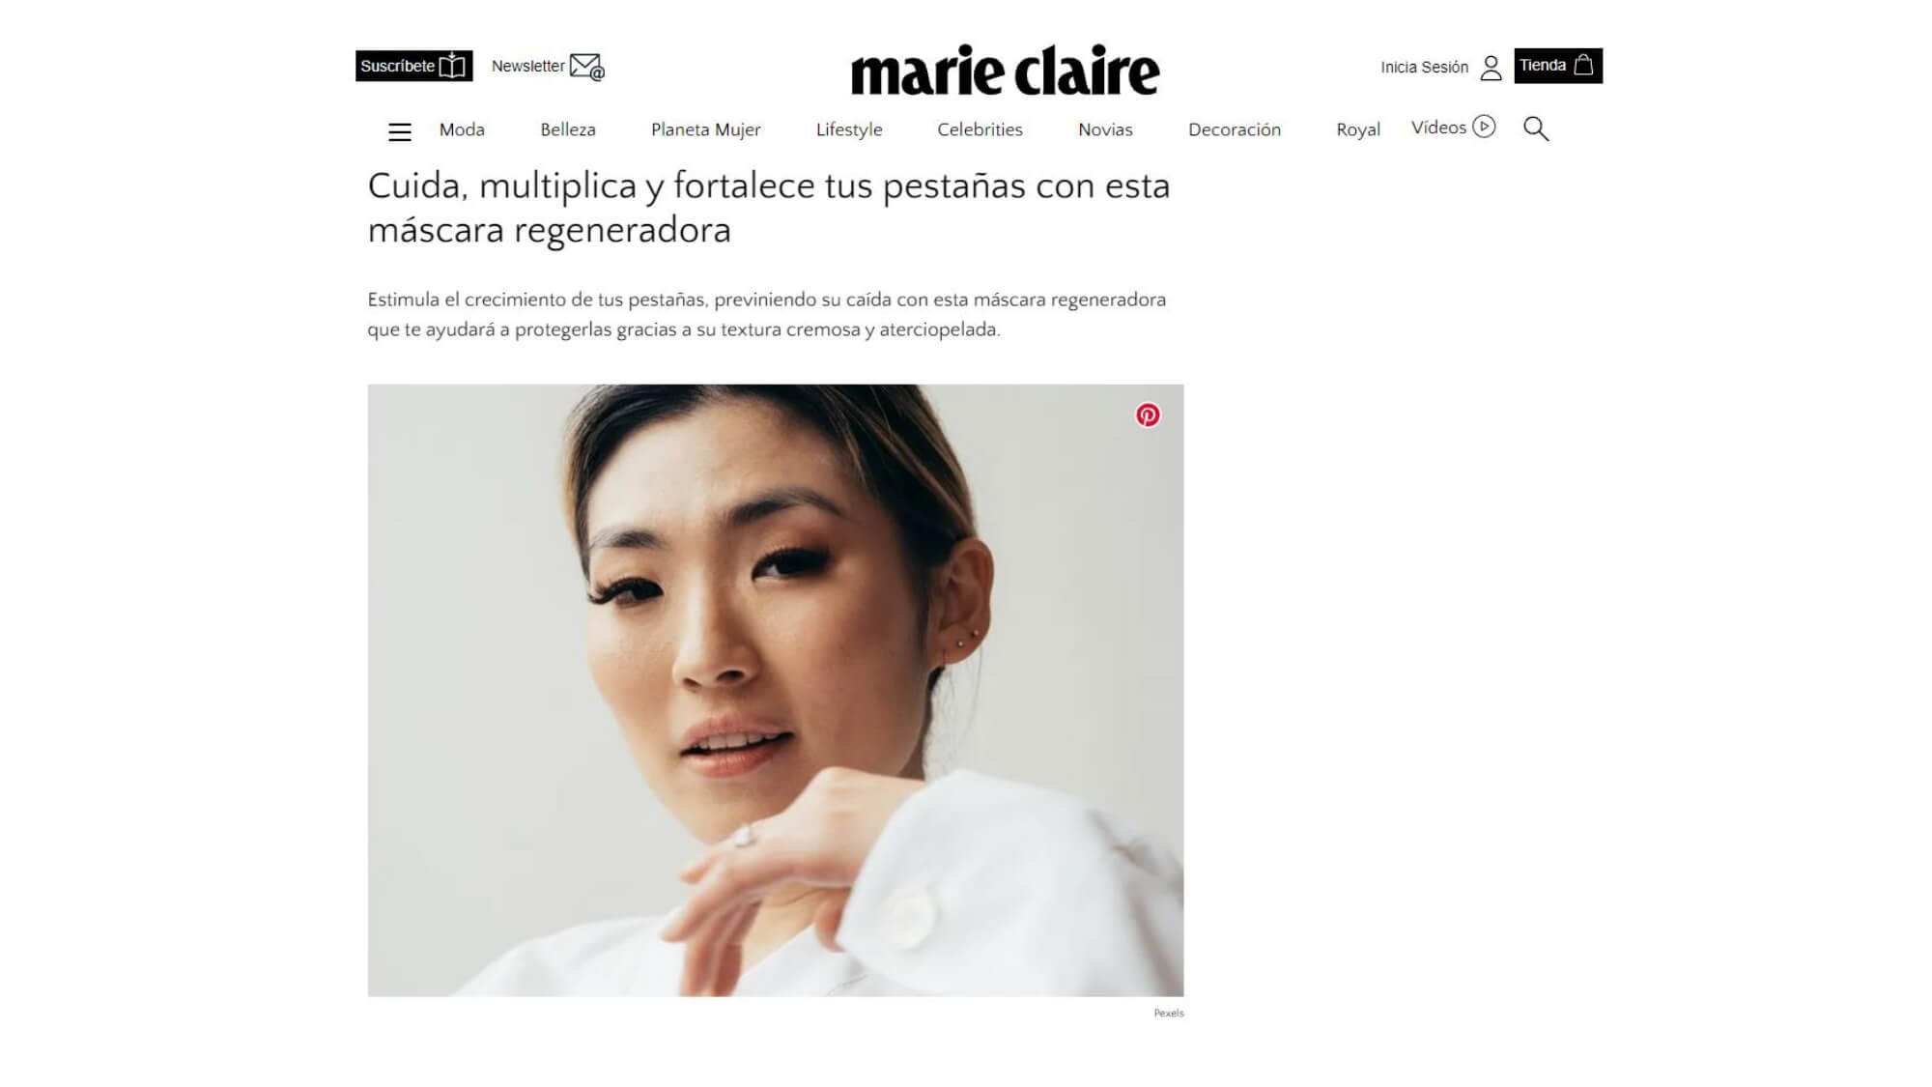This screenshot has width=1932, height=1087.
Task: Open the Belleza section
Action: tap(568, 129)
